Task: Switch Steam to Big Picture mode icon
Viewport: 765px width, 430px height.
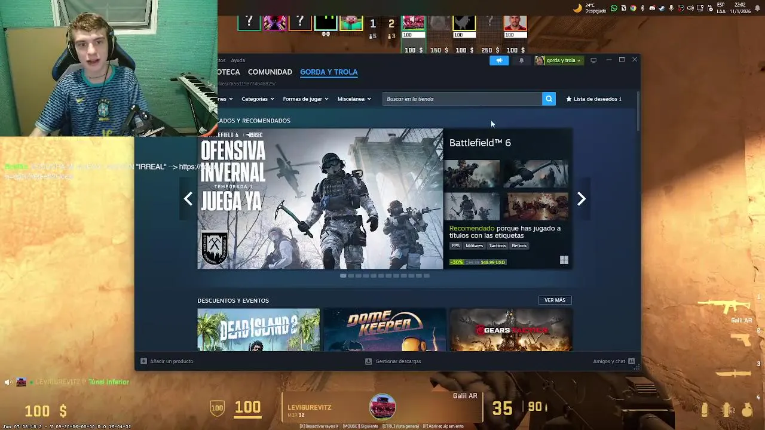Action: point(593,60)
